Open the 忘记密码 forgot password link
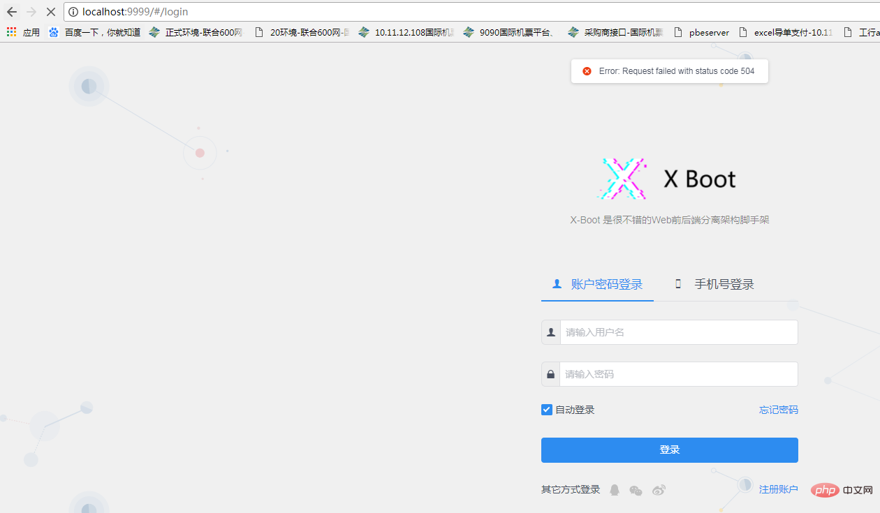 coord(779,410)
